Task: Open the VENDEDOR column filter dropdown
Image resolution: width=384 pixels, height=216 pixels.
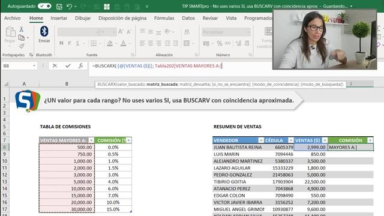Action: 261,140
